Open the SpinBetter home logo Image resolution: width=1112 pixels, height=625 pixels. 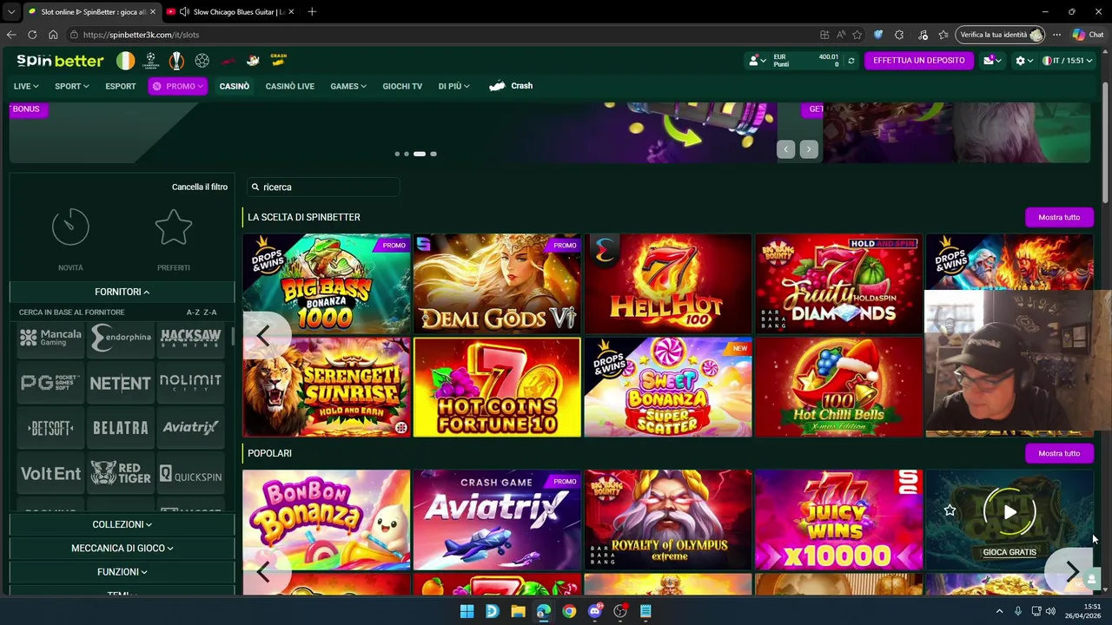[60, 61]
